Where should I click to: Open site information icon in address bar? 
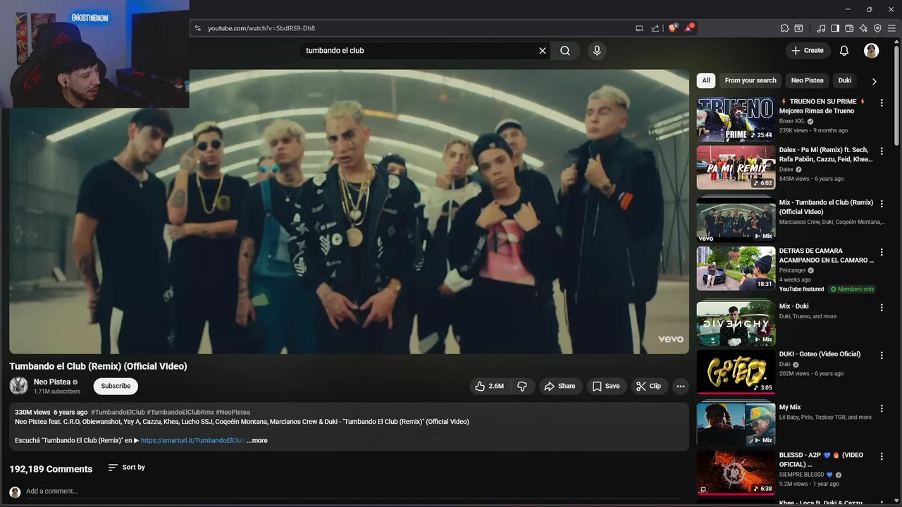(x=198, y=28)
